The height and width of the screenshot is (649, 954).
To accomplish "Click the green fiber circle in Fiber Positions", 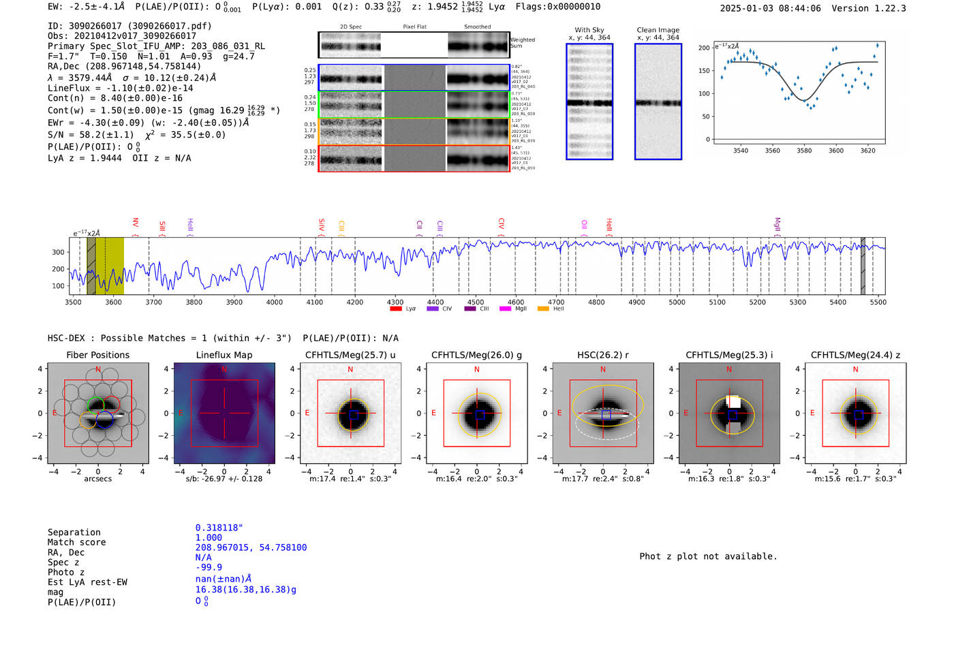I will point(96,405).
